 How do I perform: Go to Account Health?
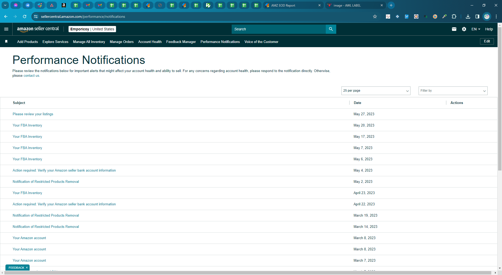(x=150, y=42)
